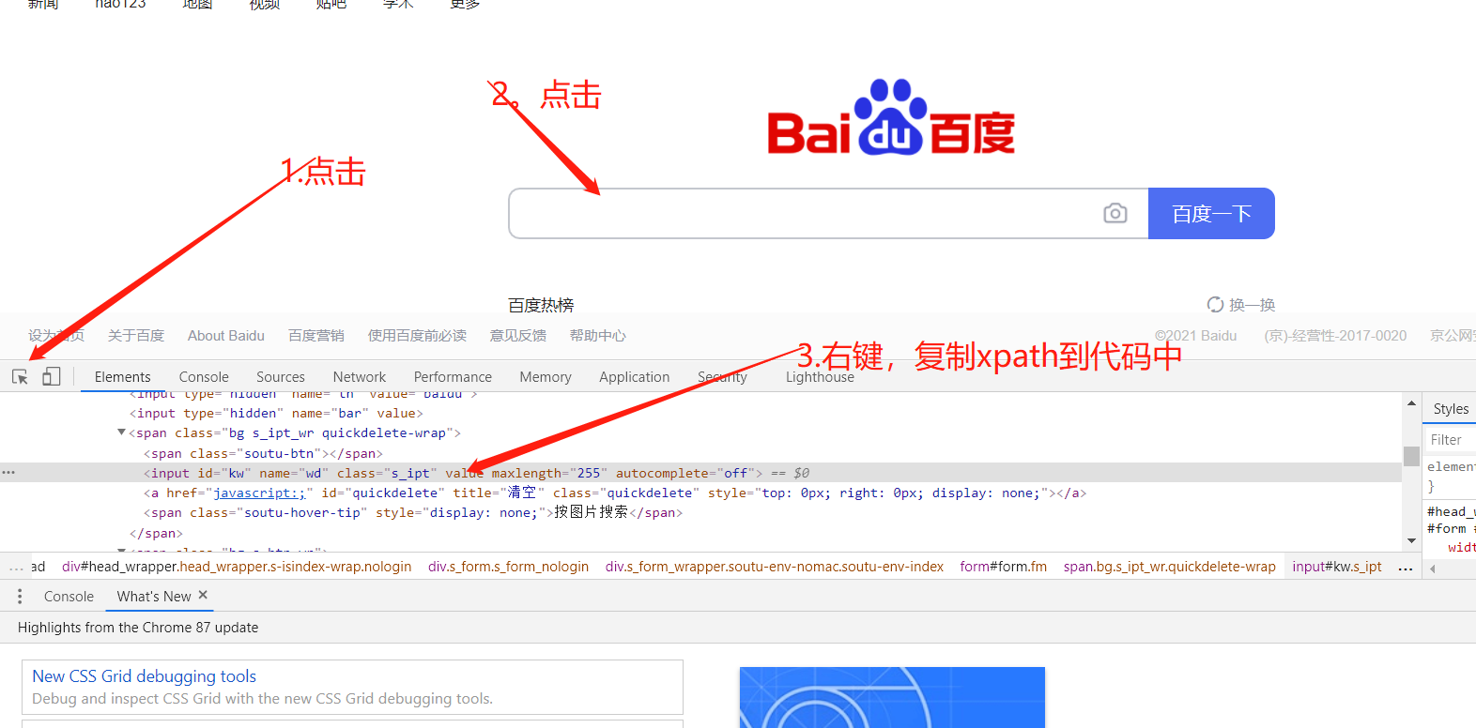This screenshot has width=1476, height=728.
Task: Click the Baidu logo
Action: pos(891,118)
